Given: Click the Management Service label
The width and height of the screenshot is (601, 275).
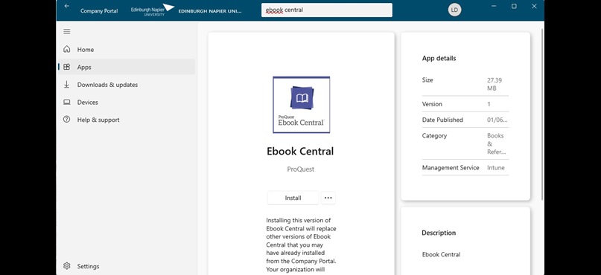Looking at the screenshot, I should tap(451, 167).
